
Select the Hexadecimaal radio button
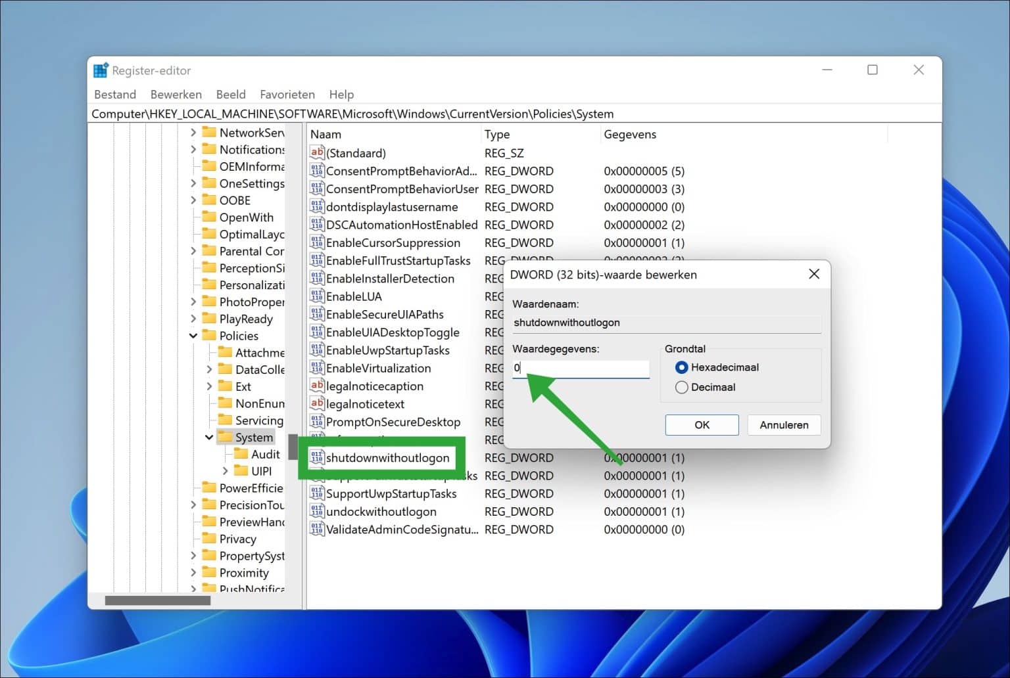coord(682,367)
